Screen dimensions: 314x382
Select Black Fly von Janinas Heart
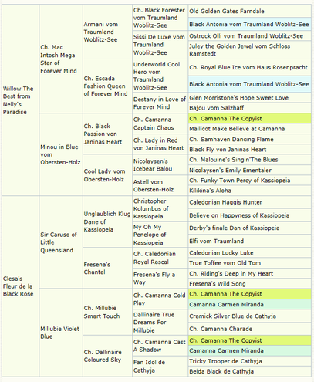[228, 150]
